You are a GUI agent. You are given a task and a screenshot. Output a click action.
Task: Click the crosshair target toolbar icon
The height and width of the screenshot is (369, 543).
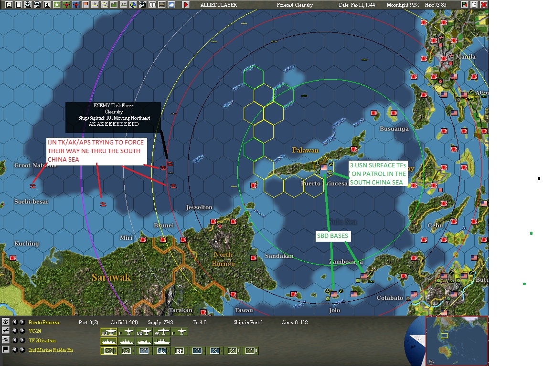click(142, 5)
